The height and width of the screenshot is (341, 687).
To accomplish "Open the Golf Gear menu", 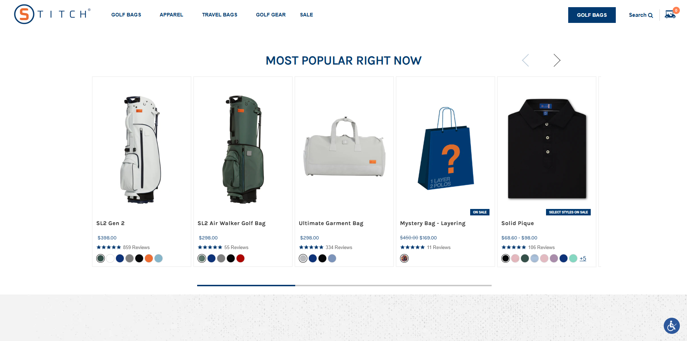I will (x=271, y=15).
